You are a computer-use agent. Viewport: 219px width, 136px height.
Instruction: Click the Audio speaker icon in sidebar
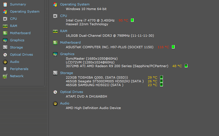(x=5, y=62)
